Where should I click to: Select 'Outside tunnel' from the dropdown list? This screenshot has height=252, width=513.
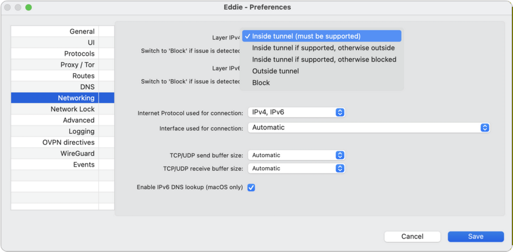tap(275, 71)
